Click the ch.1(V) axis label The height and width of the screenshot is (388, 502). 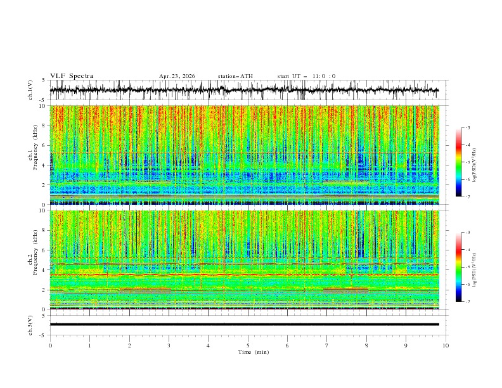pos(30,90)
